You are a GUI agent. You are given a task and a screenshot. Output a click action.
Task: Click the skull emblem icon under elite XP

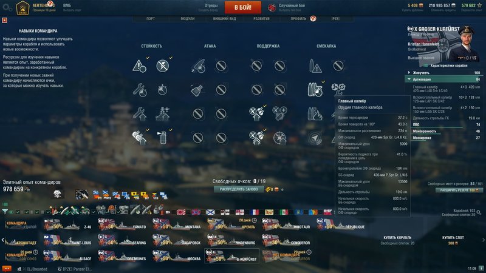coord(57,194)
